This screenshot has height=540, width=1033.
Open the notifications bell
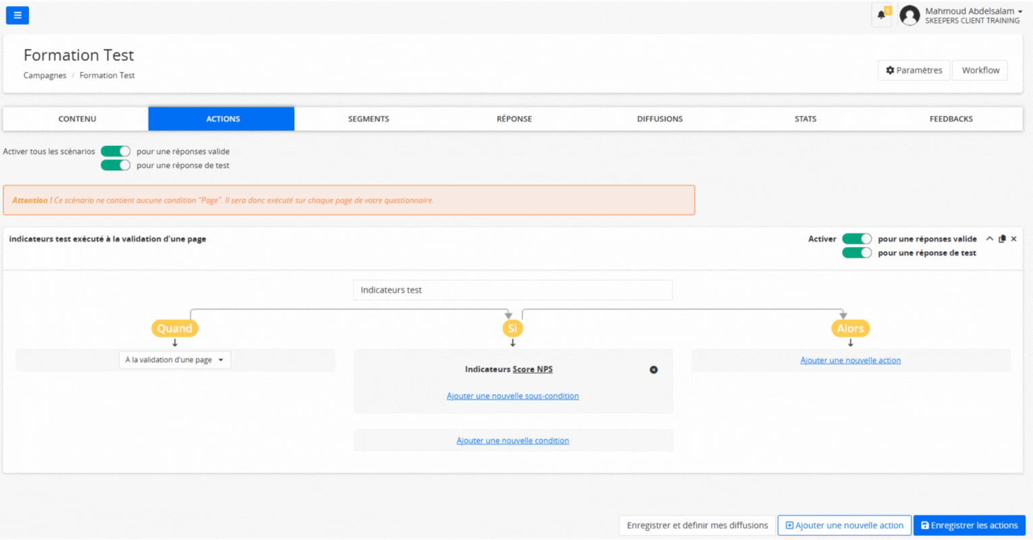click(882, 15)
